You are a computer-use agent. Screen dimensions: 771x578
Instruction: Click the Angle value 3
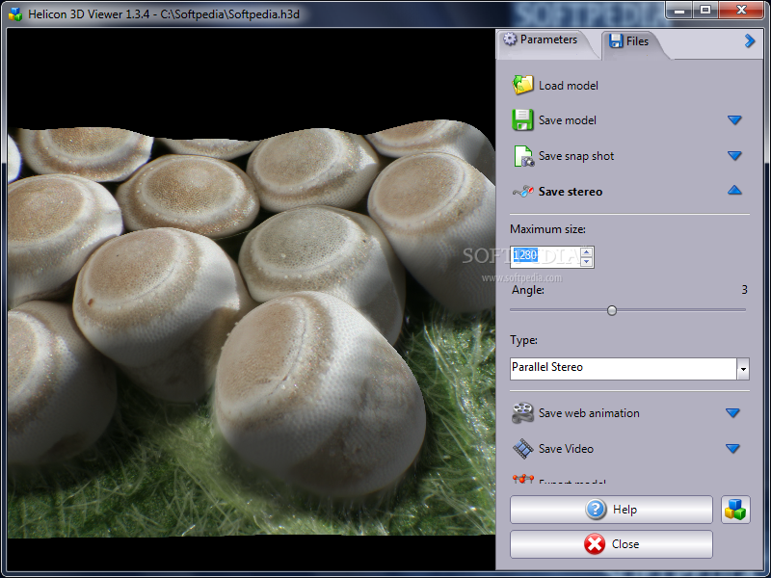point(744,290)
